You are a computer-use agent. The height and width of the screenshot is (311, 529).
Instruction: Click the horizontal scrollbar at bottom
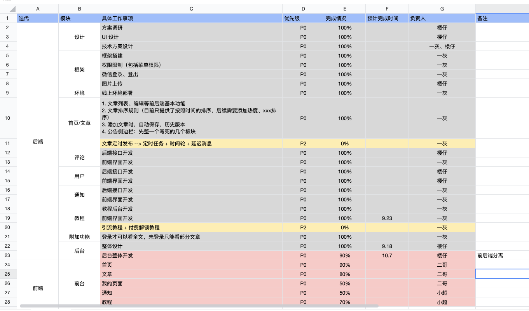(199, 306)
